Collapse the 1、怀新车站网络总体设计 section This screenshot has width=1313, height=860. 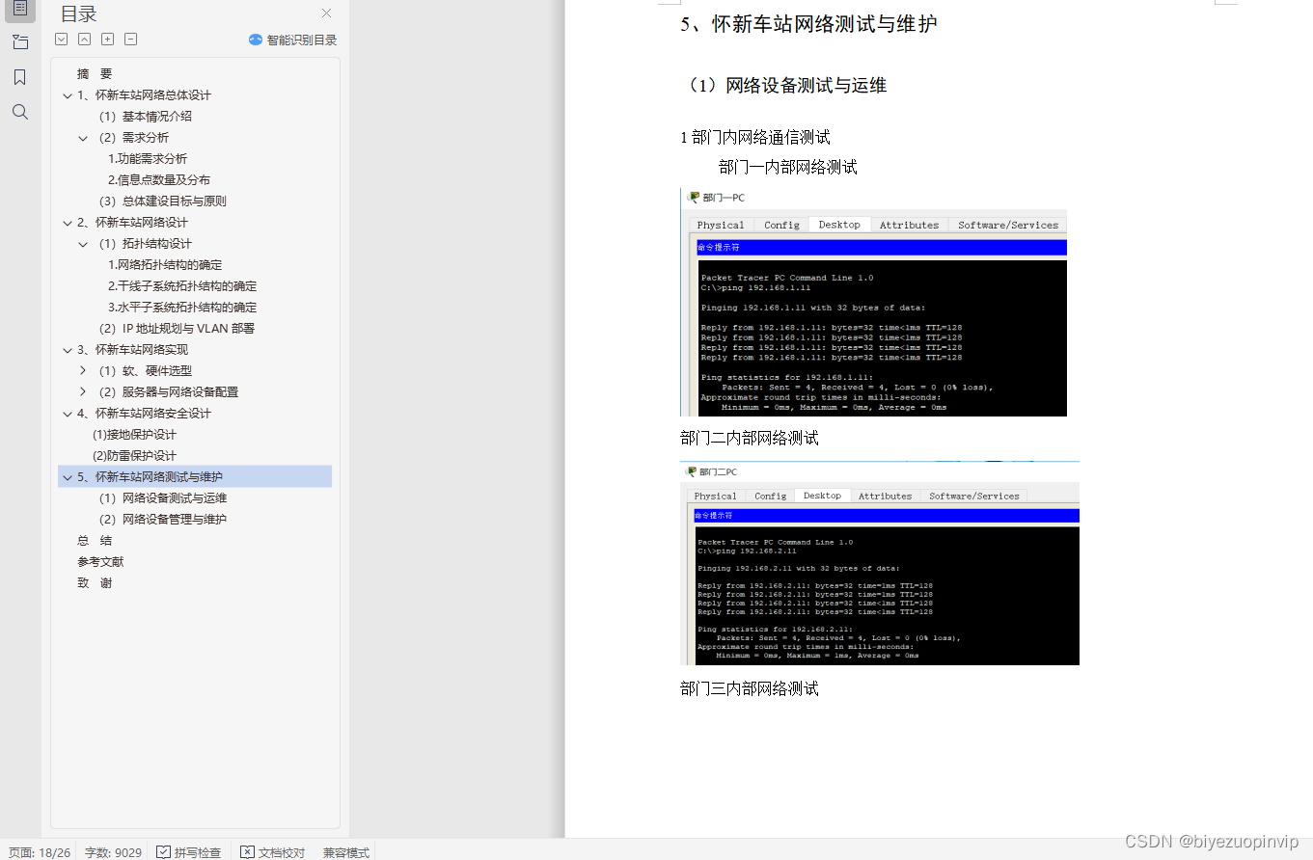tap(67, 95)
